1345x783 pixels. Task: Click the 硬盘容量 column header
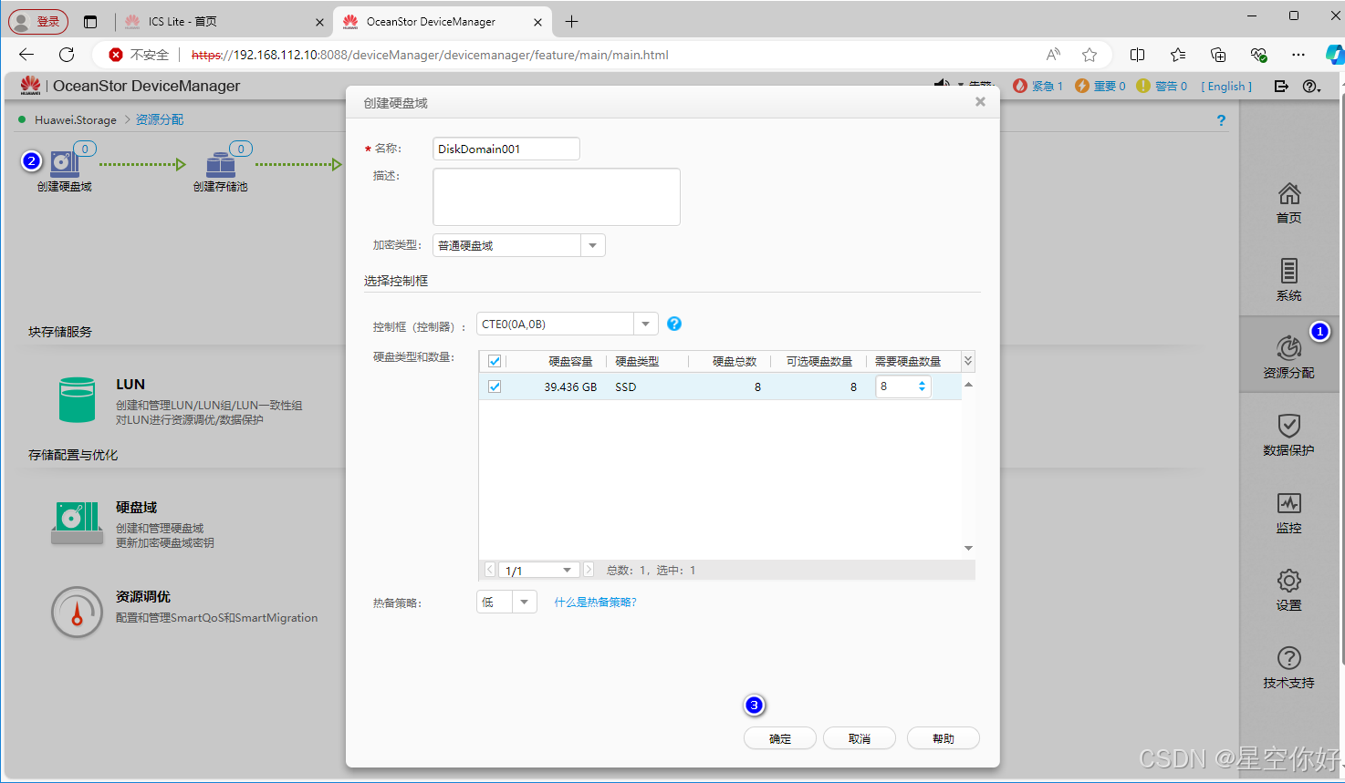tap(570, 362)
